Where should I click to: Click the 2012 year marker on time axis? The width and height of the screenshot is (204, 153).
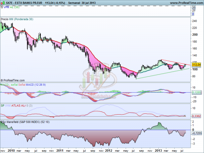[x=109, y=151]
